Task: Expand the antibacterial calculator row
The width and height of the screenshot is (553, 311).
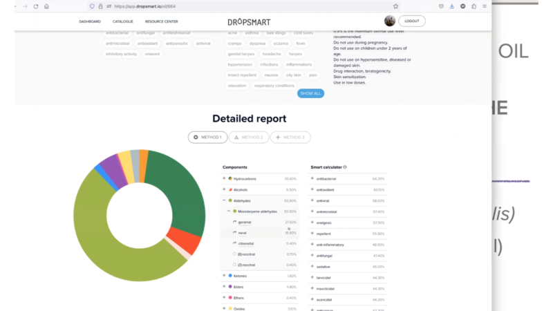Action: (312, 178)
